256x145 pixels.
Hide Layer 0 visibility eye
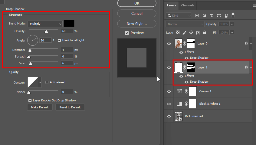pos(169,44)
